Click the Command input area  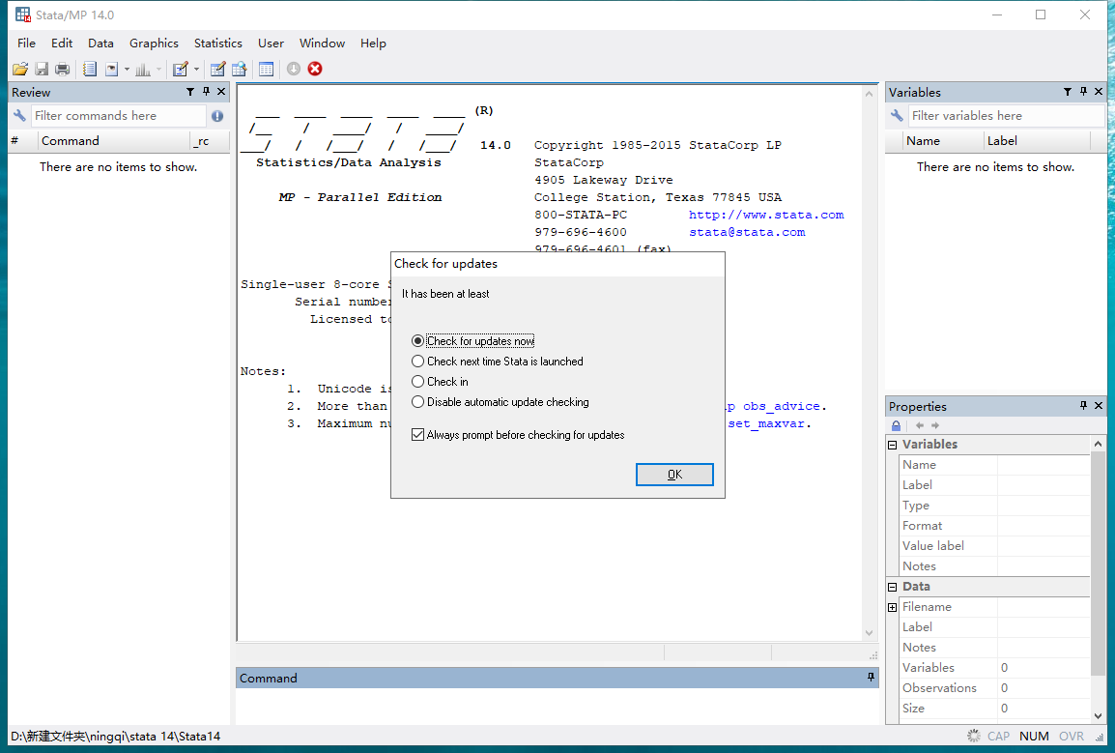pos(557,706)
